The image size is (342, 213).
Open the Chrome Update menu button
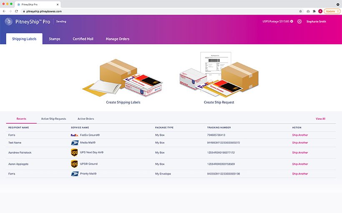pyautogui.click(x=331, y=11)
